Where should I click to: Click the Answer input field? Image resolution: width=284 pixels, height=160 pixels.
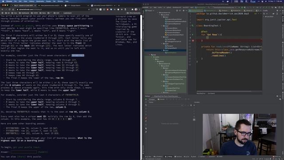24,152
